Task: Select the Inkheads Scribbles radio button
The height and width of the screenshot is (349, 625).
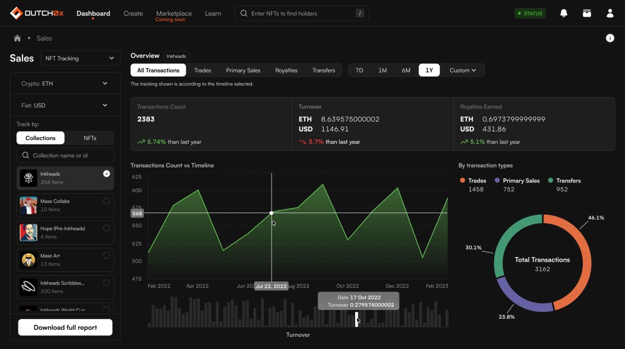Action: point(106,283)
